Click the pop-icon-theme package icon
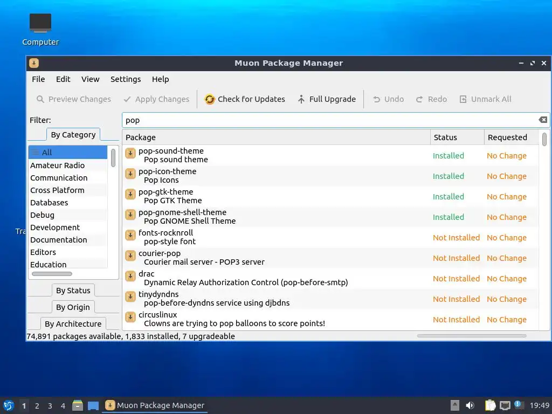 [x=130, y=174]
